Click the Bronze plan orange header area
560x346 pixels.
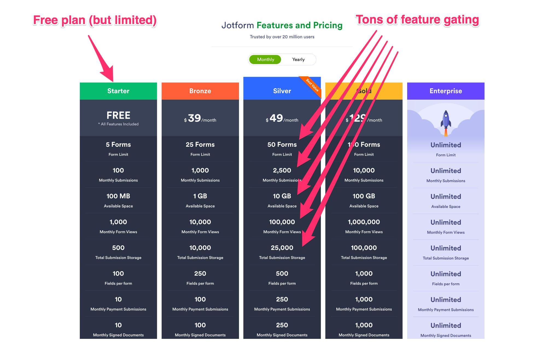200,91
